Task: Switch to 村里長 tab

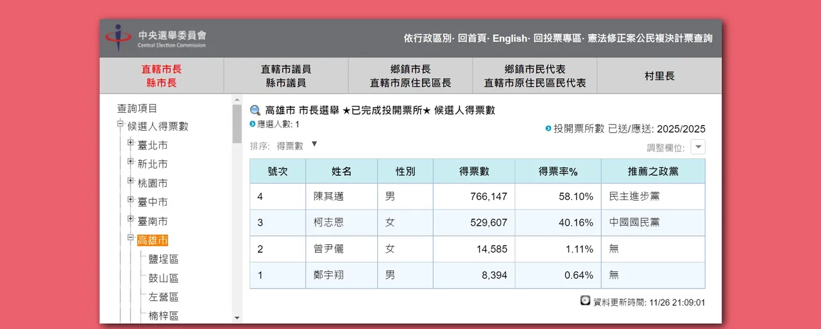Action: 659,76
